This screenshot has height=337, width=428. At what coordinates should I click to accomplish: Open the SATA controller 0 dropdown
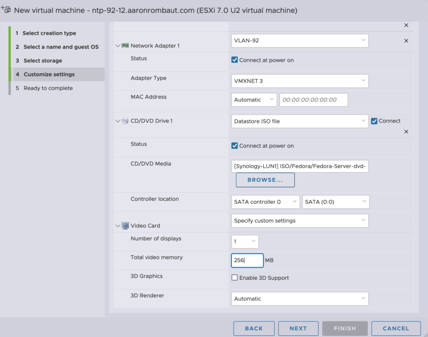265,202
